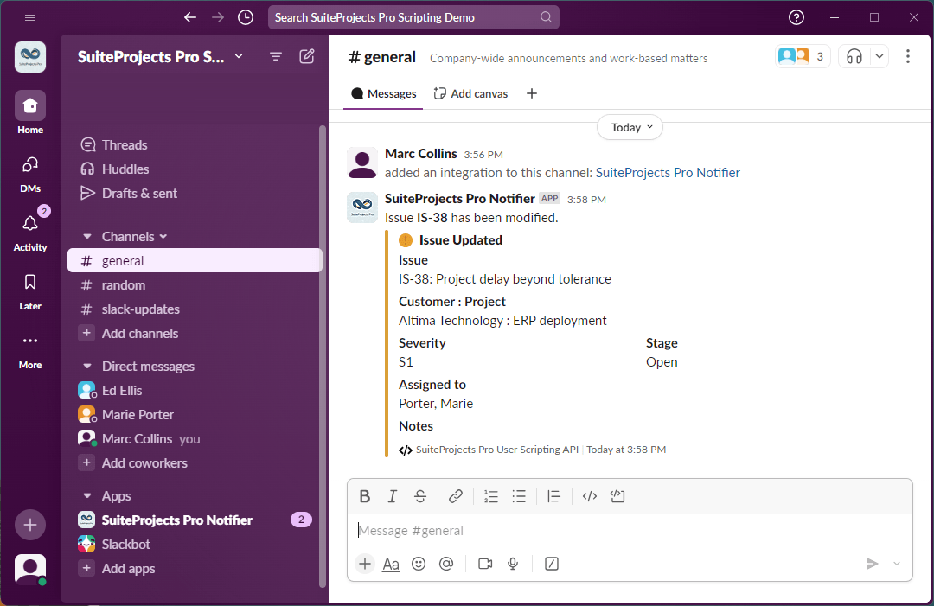Toggle blockquote formatting
Image resolution: width=934 pixels, height=606 pixels.
tap(554, 496)
